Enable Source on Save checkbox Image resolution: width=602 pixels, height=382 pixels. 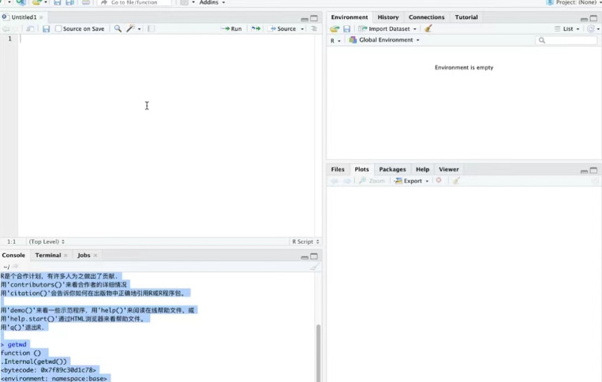point(58,28)
